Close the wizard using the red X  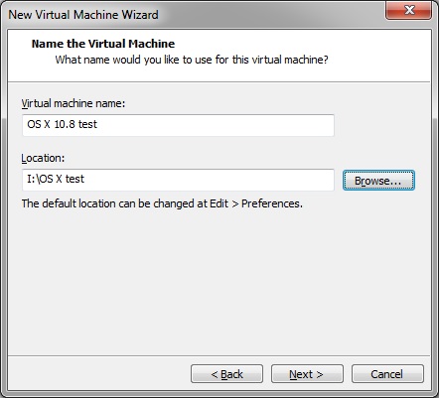pos(409,10)
